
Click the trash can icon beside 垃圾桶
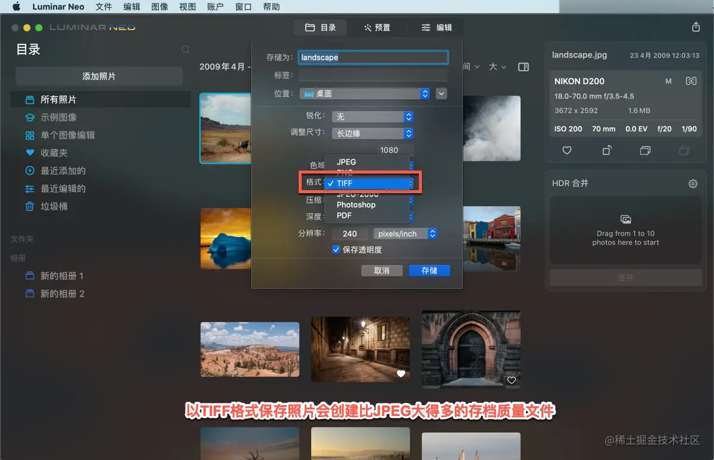click(30, 207)
